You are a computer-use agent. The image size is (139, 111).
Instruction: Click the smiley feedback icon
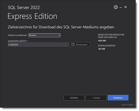click(x=116, y=7)
